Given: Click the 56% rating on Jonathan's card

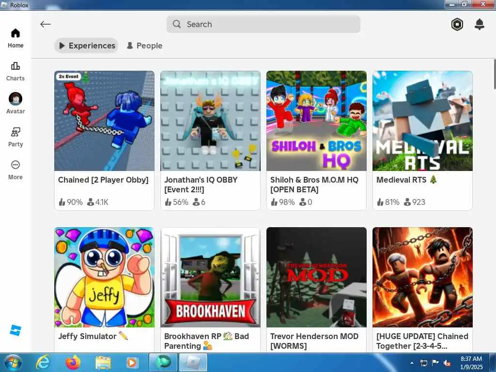Looking at the screenshot, I should tap(176, 202).
